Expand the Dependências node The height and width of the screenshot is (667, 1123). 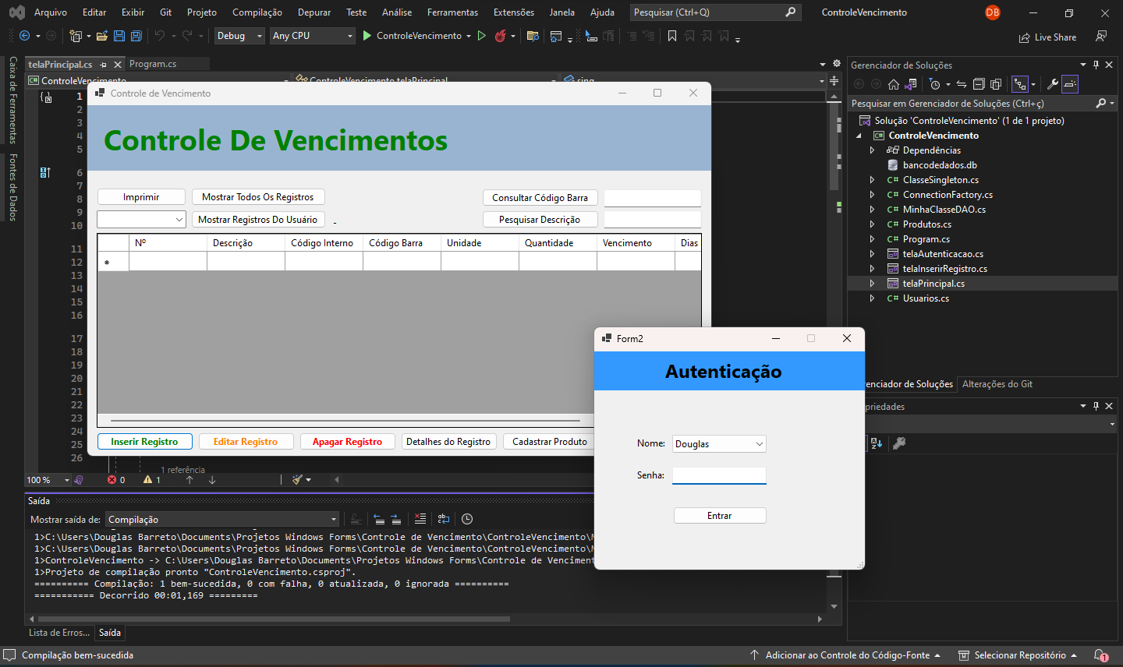(x=873, y=150)
